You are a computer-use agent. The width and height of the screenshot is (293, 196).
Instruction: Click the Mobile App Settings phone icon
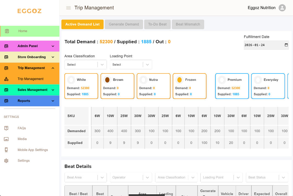(6, 150)
